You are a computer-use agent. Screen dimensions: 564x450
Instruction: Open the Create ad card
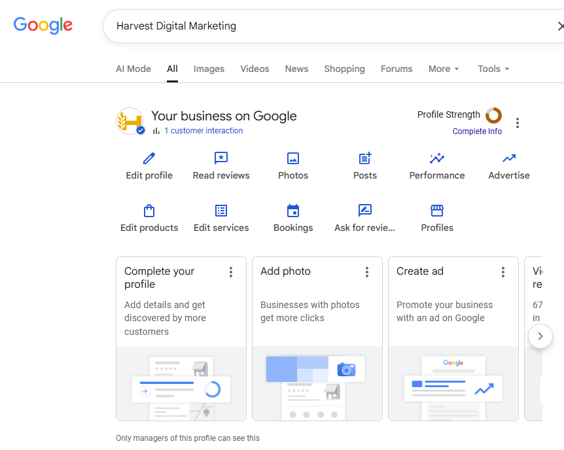[453, 339]
